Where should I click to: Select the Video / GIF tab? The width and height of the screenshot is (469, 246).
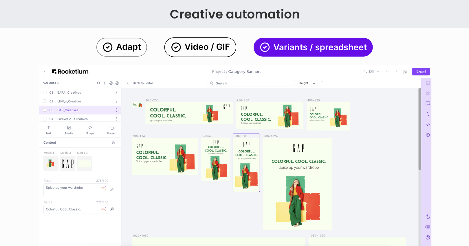200,47
